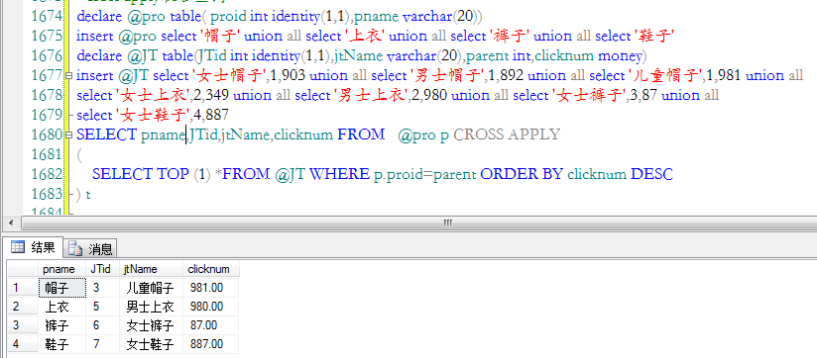Click the '儿童帽子' string on line 1677
Image resolution: width=817 pixels, height=358 pixels.
pos(666,76)
